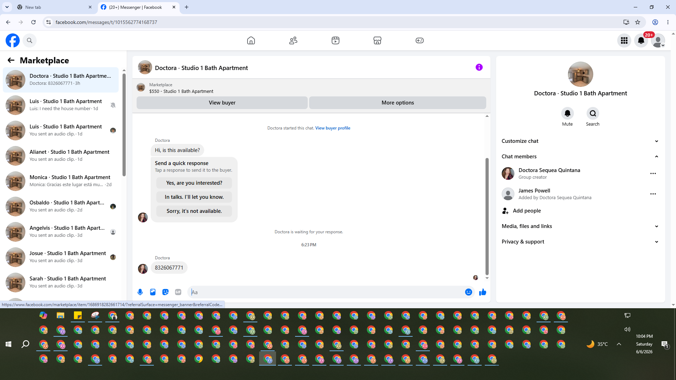Search in conversation via Search icon

pyautogui.click(x=593, y=113)
